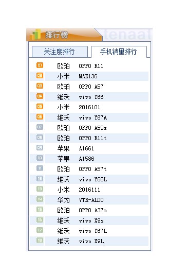Click the 排行榜 panel title
The height and width of the screenshot is (272, 186).
pos(57,35)
